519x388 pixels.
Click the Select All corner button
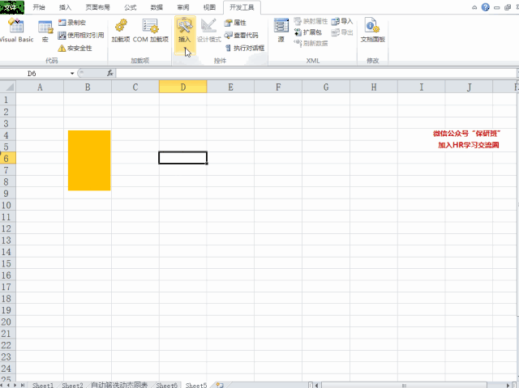pos(8,87)
